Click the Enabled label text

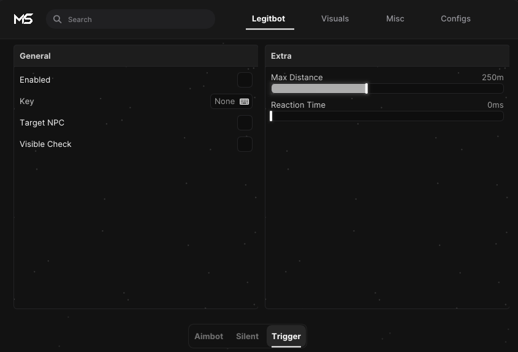point(35,80)
